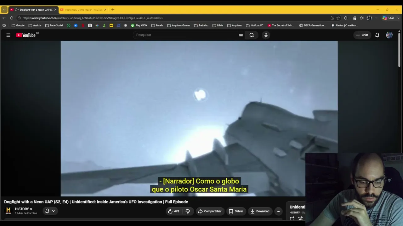Viewport: 403px width, 226px height.
Task: Open more actions for the video
Action: [278, 211]
